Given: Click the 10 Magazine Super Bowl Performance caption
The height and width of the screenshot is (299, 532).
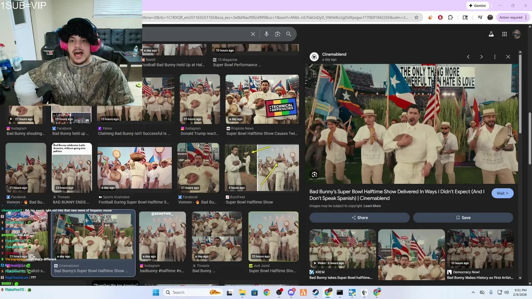Looking at the screenshot, I should coord(237,65).
